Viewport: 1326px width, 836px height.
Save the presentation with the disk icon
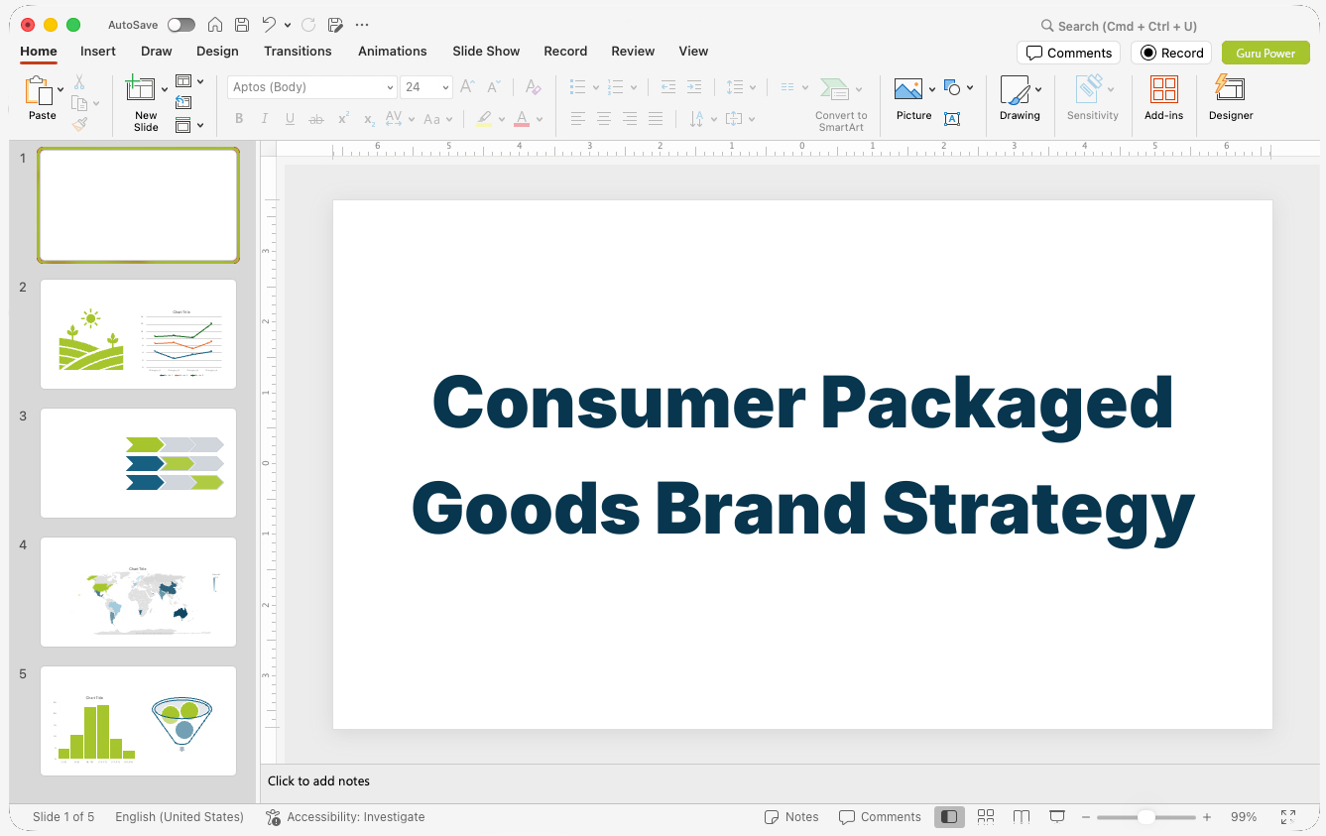tap(242, 25)
